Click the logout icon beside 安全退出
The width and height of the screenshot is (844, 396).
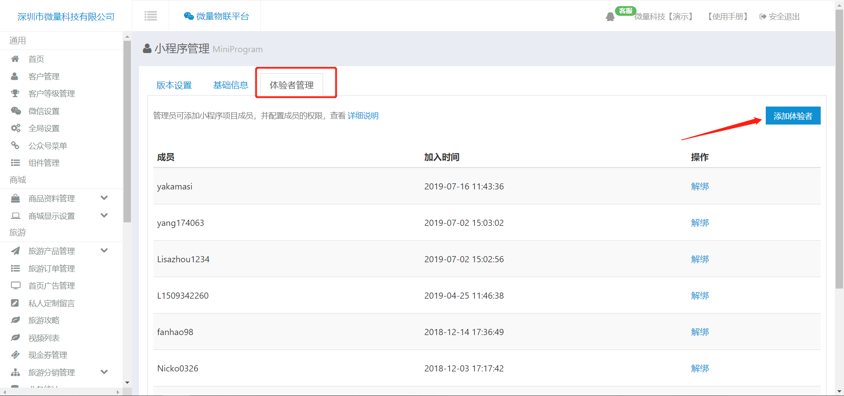point(763,17)
